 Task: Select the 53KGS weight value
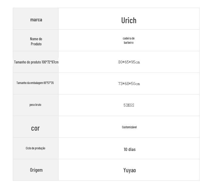(129, 105)
